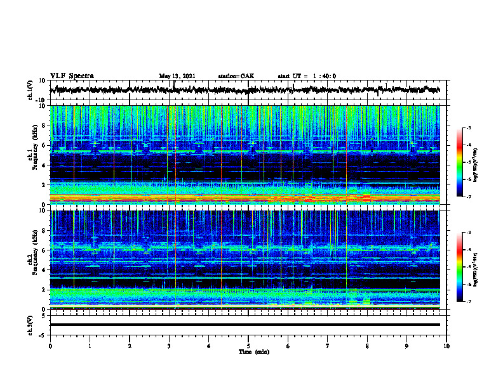Click the "ch.3(V)" axis label
The image size is (503, 388).
30,325
